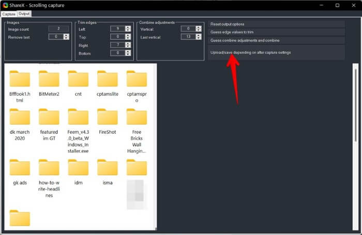Switch to the Capture tab
This screenshot has width=362, height=235.
click(9, 14)
